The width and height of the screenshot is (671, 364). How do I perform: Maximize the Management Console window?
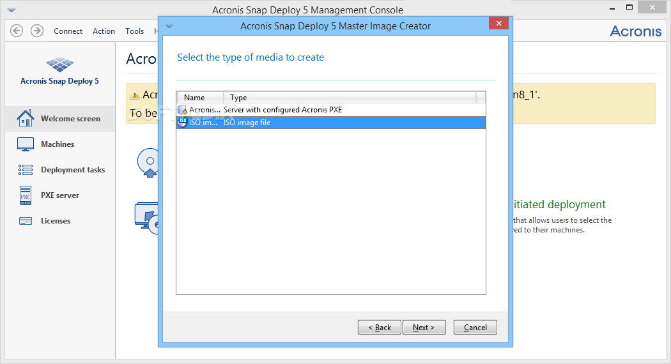(629, 7)
